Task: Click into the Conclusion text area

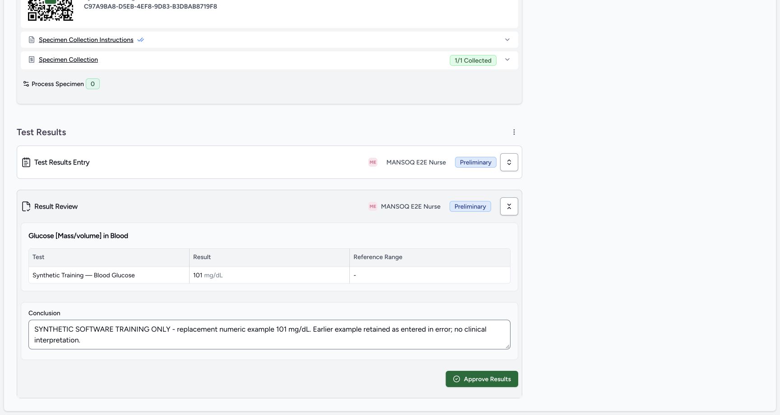Action: coord(269,335)
